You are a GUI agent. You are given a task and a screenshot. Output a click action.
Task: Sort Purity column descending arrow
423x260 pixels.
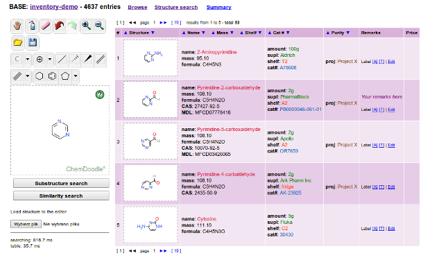coord(347,33)
